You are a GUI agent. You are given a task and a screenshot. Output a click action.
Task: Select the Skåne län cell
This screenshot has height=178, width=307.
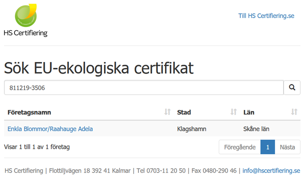tap(256, 129)
